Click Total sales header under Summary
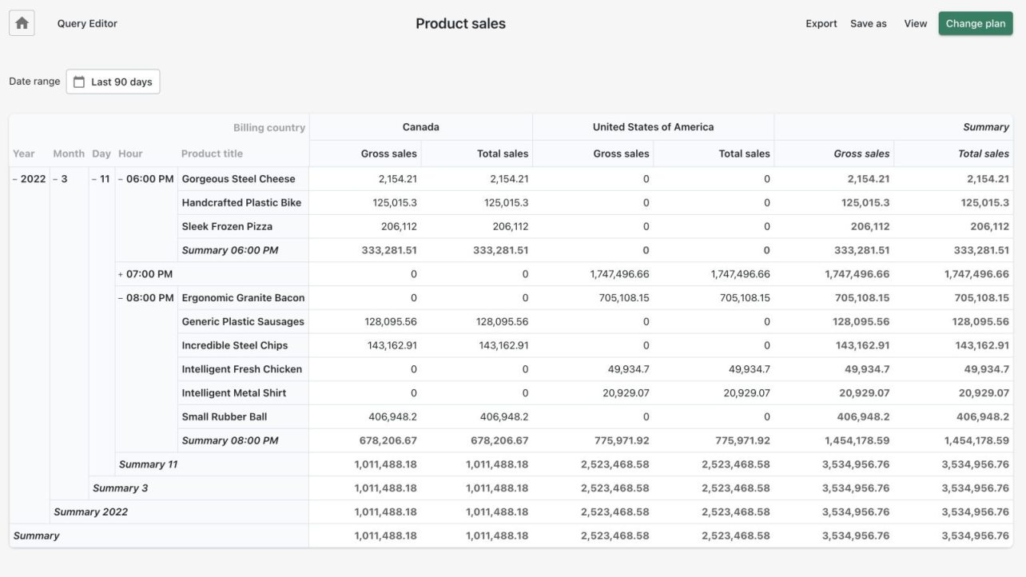The height and width of the screenshot is (577, 1026). pos(983,153)
